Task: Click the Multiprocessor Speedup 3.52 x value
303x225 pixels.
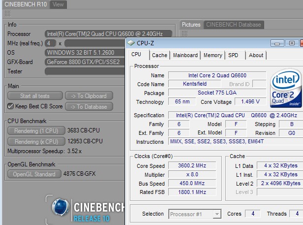Action: pos(74,151)
